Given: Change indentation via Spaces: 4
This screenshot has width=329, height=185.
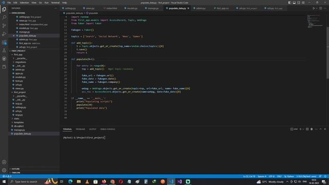Looking at the screenshot, I should pos(262,176).
